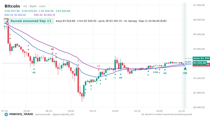
Task: Click the 11.10 date axis label
Action: click(x=181, y=111)
